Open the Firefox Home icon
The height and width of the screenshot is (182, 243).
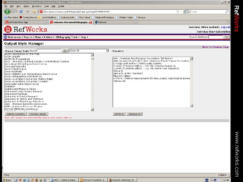coord(34,11)
